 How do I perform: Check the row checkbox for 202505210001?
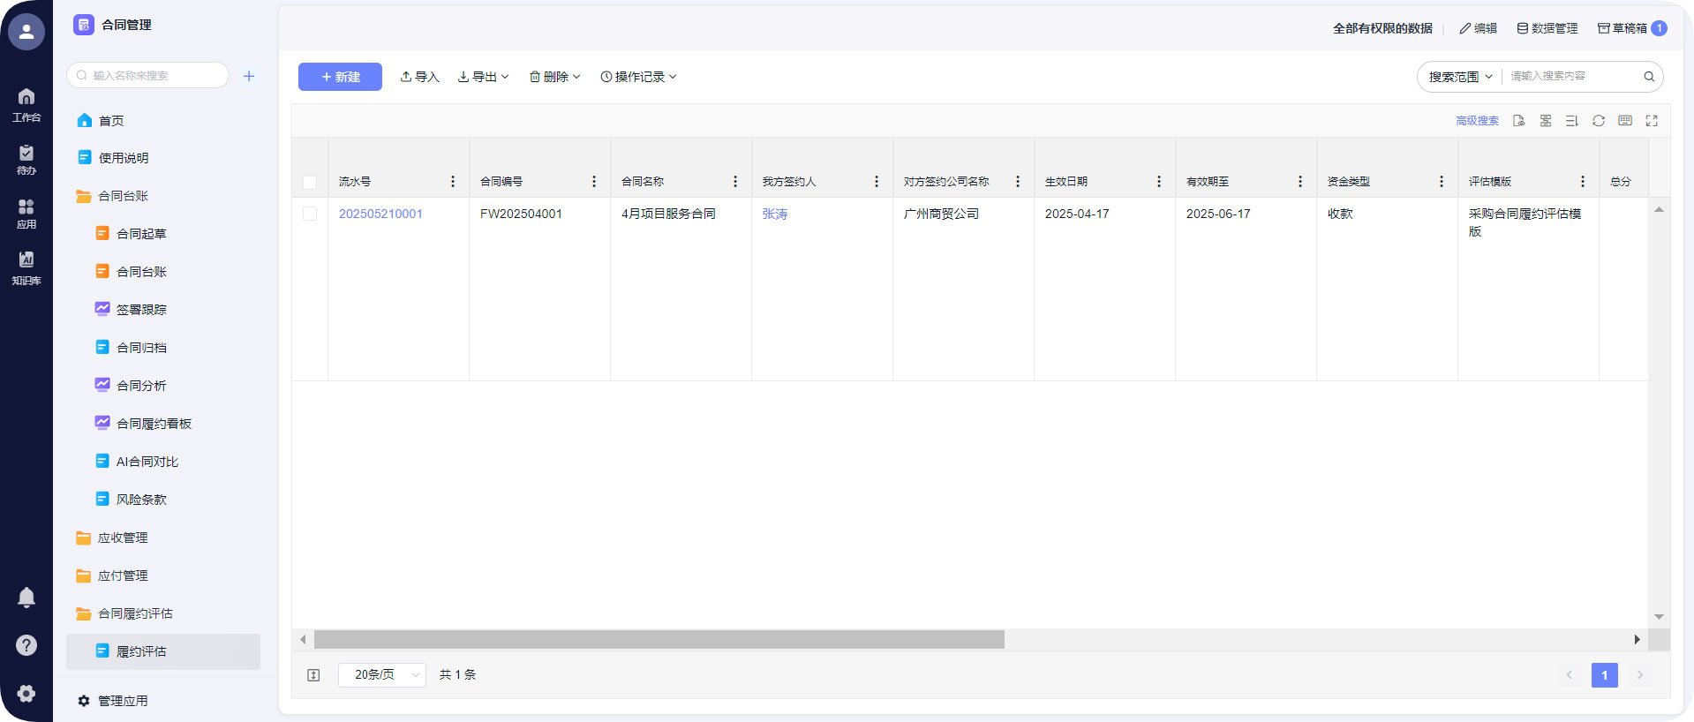(310, 214)
